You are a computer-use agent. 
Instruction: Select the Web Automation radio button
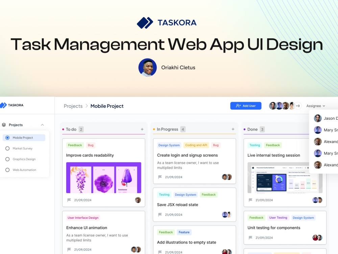[x=7, y=170]
